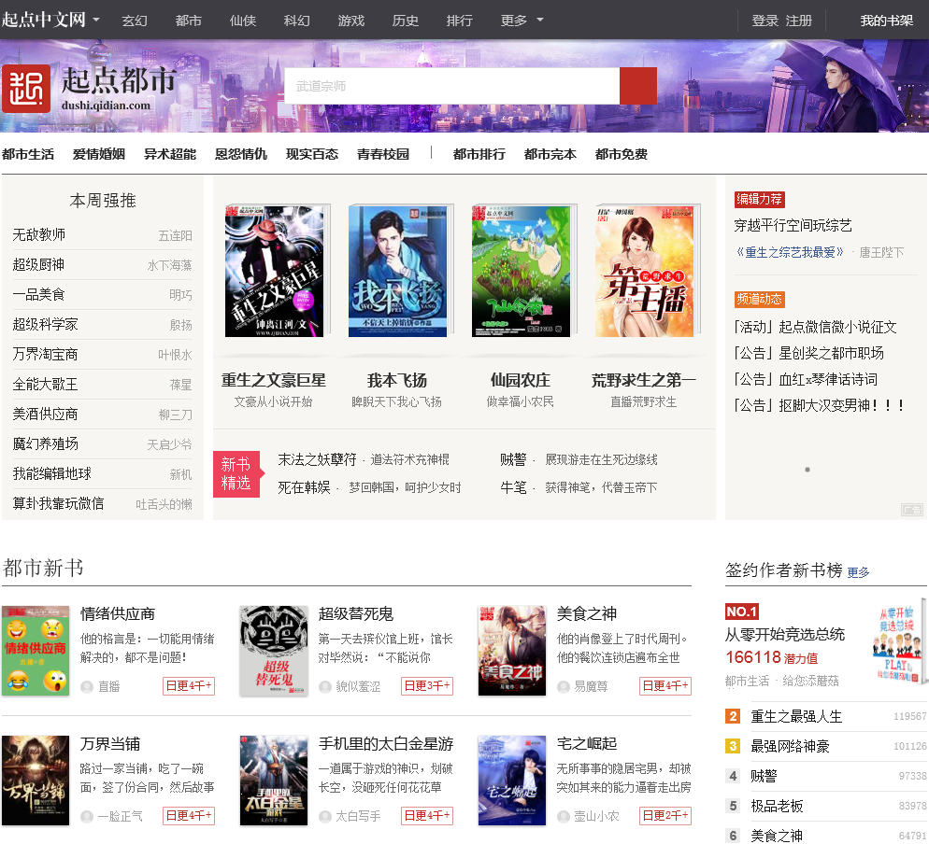Select the 爱情婚姻 sub-category tab
The height and width of the screenshot is (844, 929).
[99, 154]
